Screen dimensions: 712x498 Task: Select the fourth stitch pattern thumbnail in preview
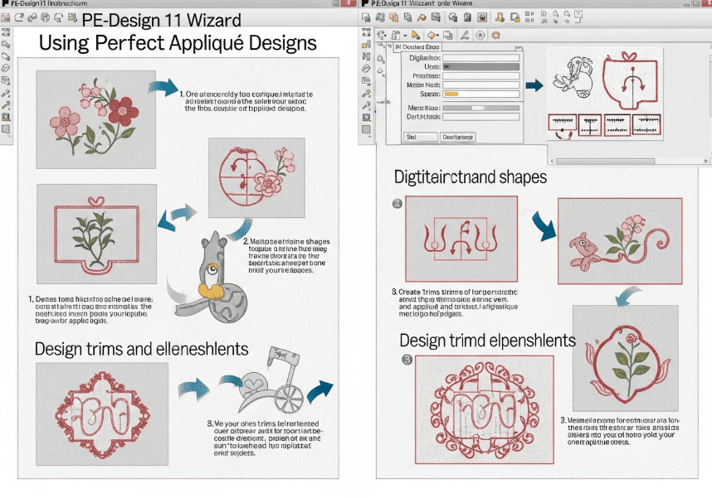[646, 125]
